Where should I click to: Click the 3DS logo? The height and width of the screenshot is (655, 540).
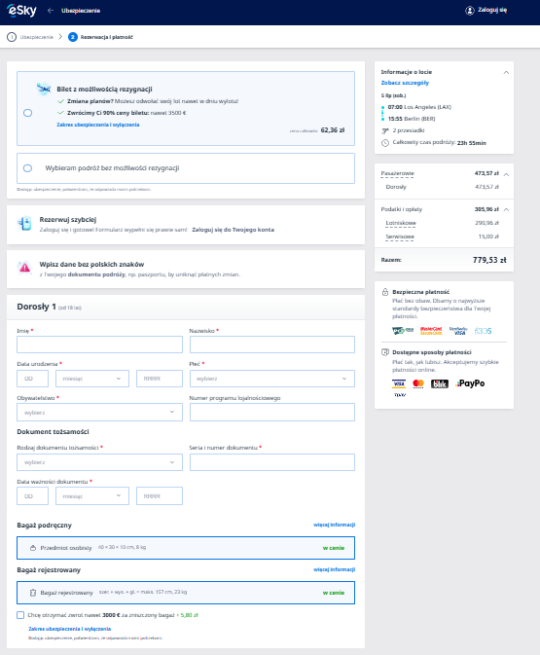483,331
